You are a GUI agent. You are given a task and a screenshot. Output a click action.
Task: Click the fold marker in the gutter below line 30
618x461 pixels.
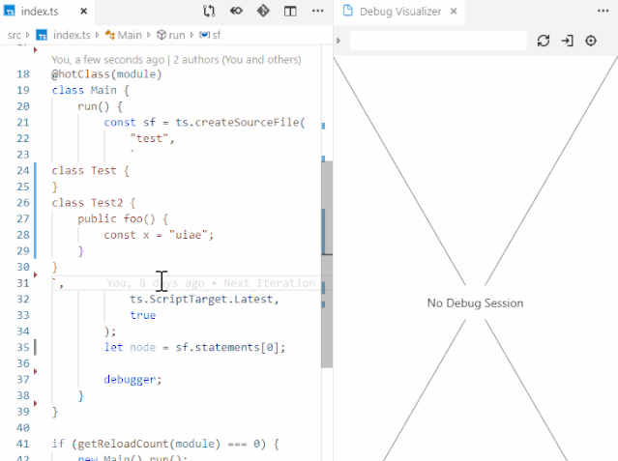pos(36,274)
